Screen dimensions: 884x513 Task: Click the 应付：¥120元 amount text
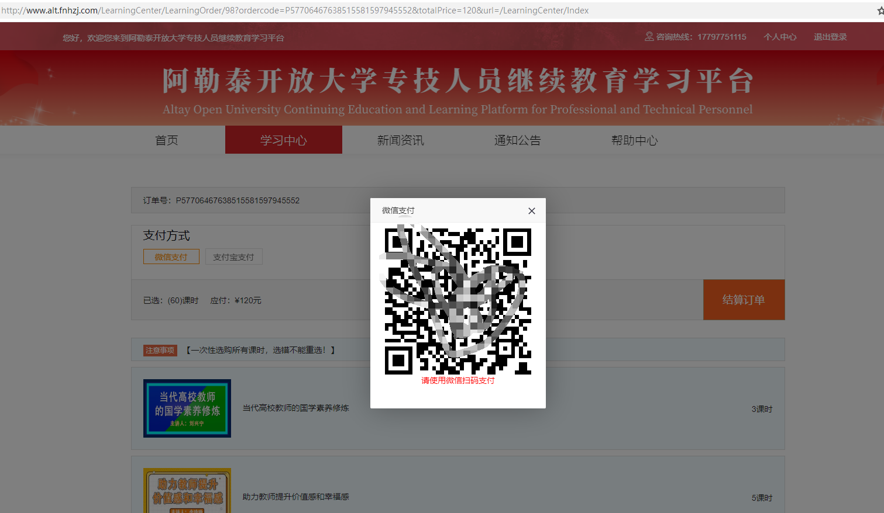[236, 300]
